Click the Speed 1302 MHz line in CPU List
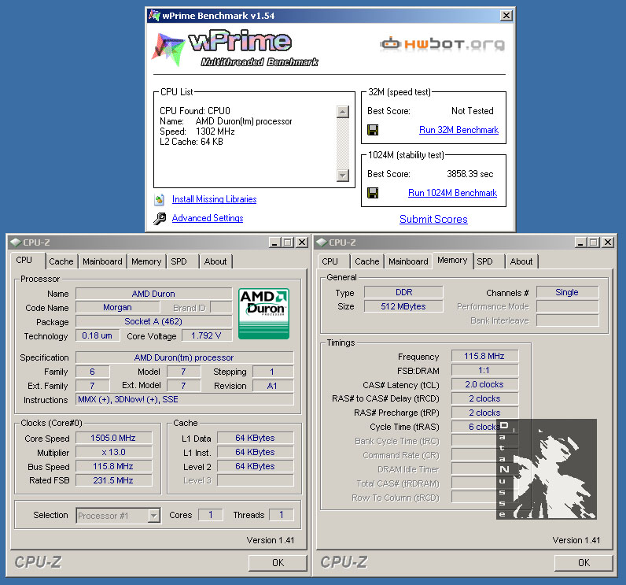The height and width of the screenshot is (585, 626). (x=197, y=131)
